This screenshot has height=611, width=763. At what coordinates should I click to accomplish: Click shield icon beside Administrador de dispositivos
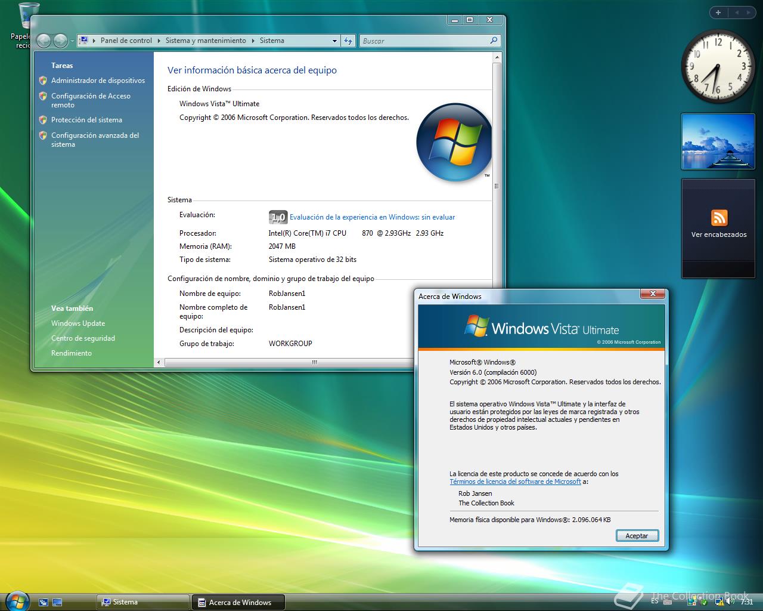43,81
